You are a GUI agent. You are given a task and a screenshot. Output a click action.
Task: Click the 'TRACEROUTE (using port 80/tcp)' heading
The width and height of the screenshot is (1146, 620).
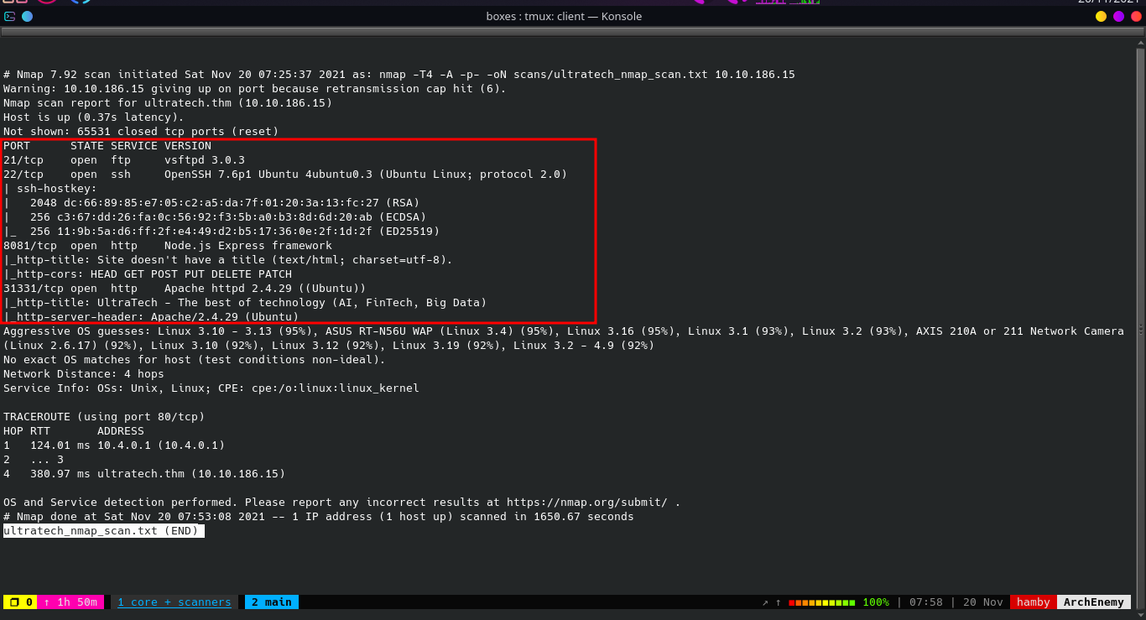click(x=104, y=416)
